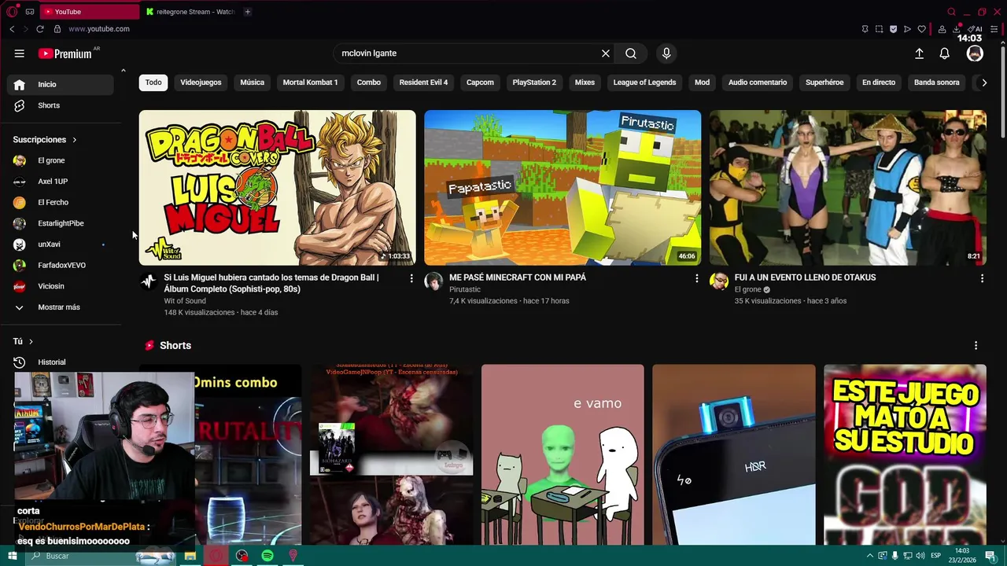1007x566 pixels.
Task: Go back with the browser back arrow
Action: pos(12,29)
